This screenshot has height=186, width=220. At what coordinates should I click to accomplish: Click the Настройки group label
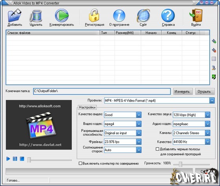87,108
